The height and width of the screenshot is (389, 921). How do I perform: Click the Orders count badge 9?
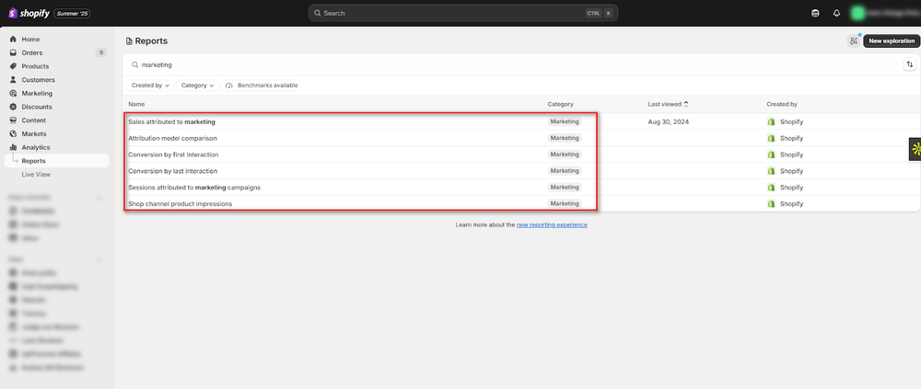click(x=101, y=52)
